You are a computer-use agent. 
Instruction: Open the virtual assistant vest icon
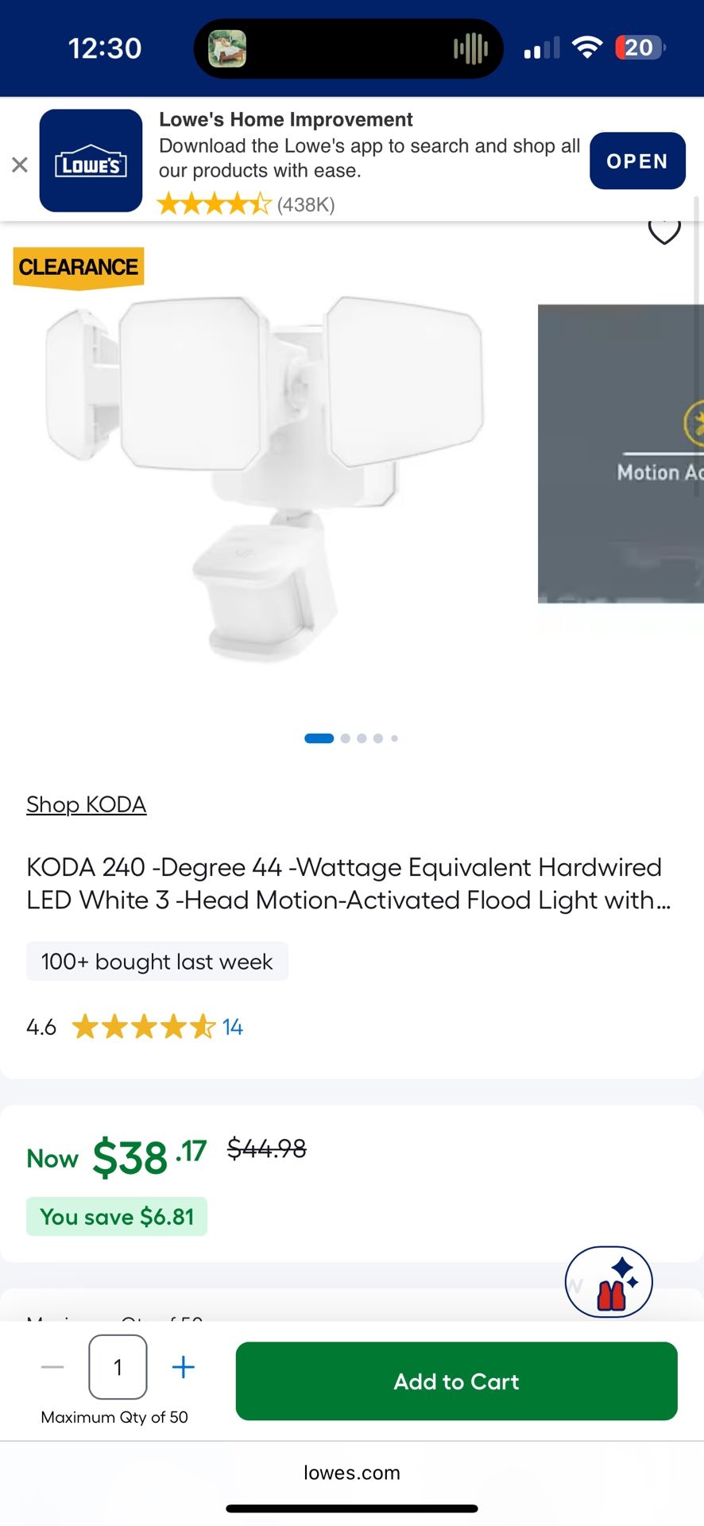click(x=609, y=1282)
